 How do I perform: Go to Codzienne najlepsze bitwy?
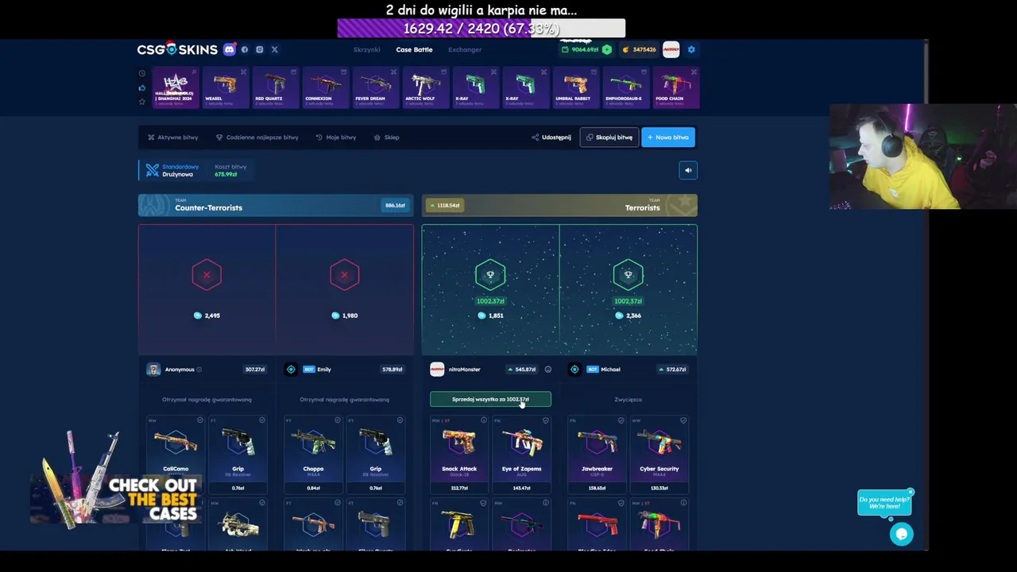click(x=257, y=137)
